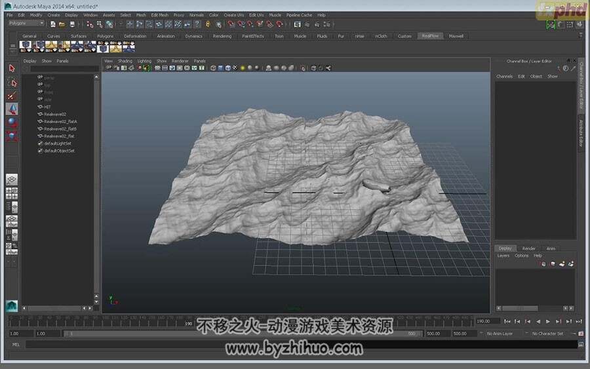Click the single perspective layout icon
This screenshot has height=369, width=590.
tap(12, 180)
